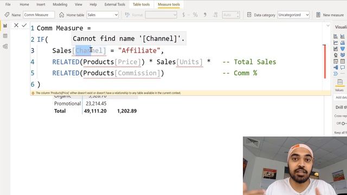Open the Report view in left sidebar

[x=5, y=26]
